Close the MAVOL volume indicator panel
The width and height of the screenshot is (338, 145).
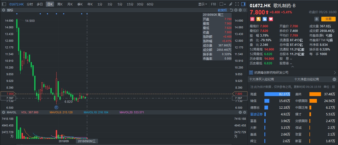click(240, 112)
